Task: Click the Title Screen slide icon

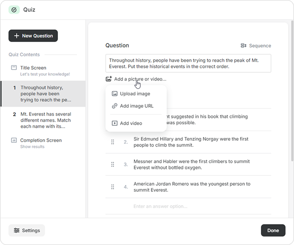Action: [x=14, y=68]
